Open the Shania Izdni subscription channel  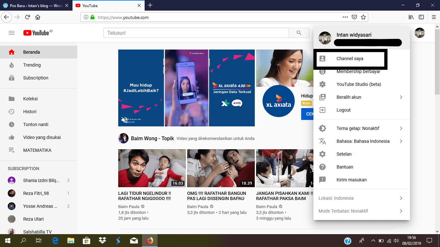(x=39, y=180)
